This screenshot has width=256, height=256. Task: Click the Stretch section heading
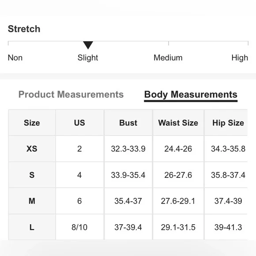24,29
